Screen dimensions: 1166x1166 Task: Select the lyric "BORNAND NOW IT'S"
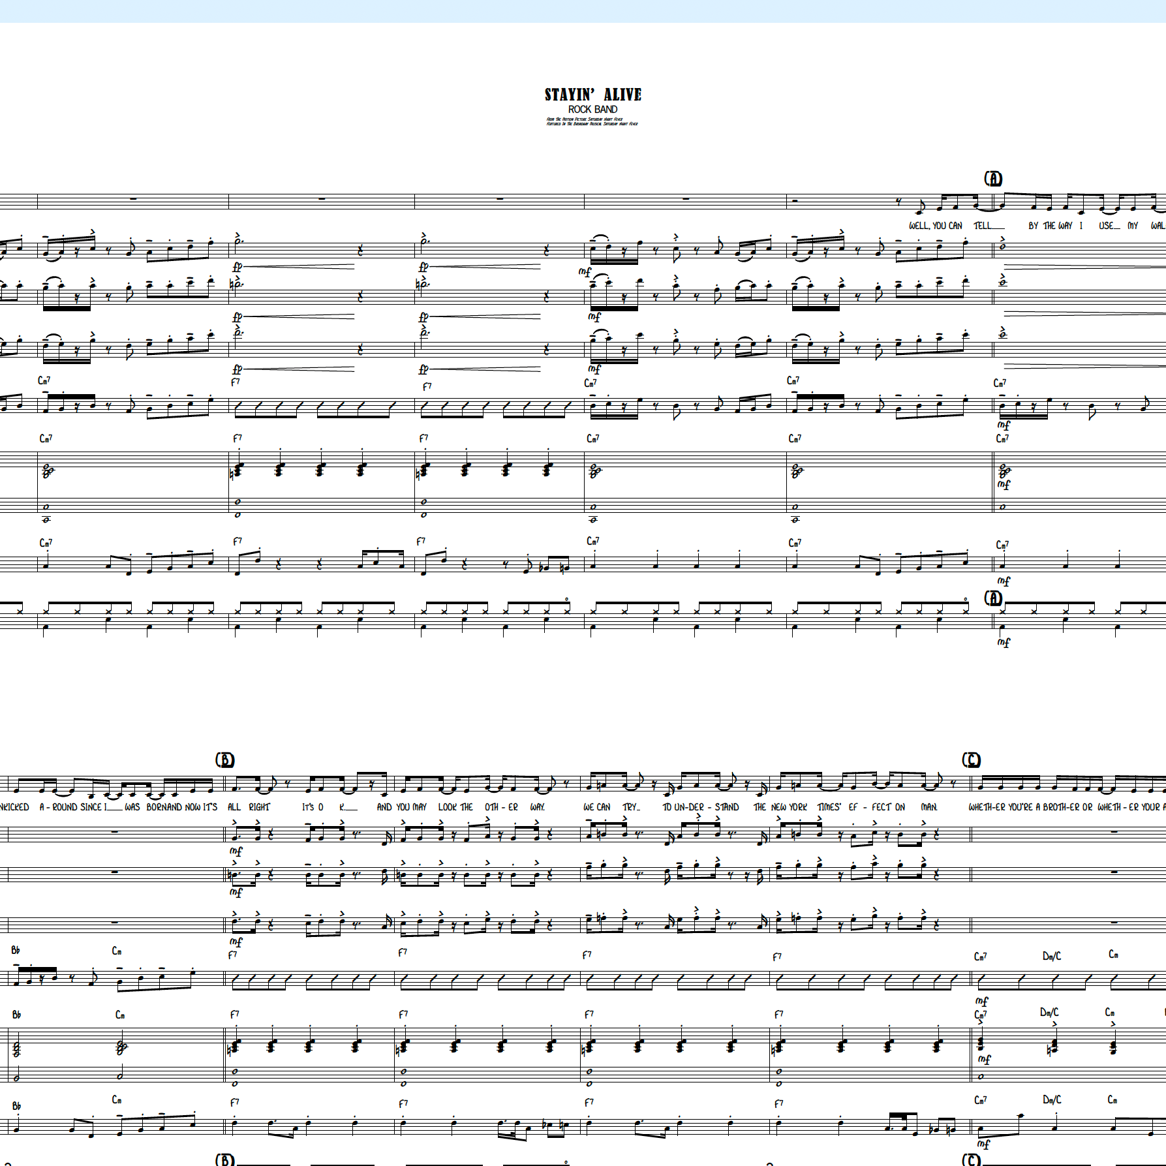click(x=182, y=807)
